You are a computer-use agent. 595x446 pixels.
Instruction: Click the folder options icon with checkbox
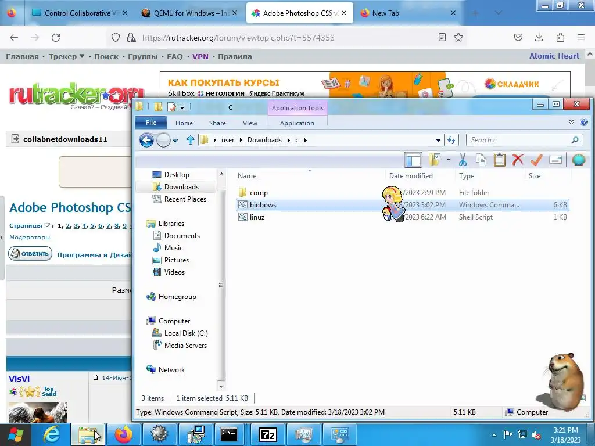(x=435, y=160)
